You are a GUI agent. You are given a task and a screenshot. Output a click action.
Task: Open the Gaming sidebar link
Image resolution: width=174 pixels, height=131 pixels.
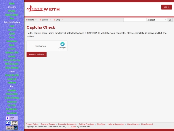12,56
